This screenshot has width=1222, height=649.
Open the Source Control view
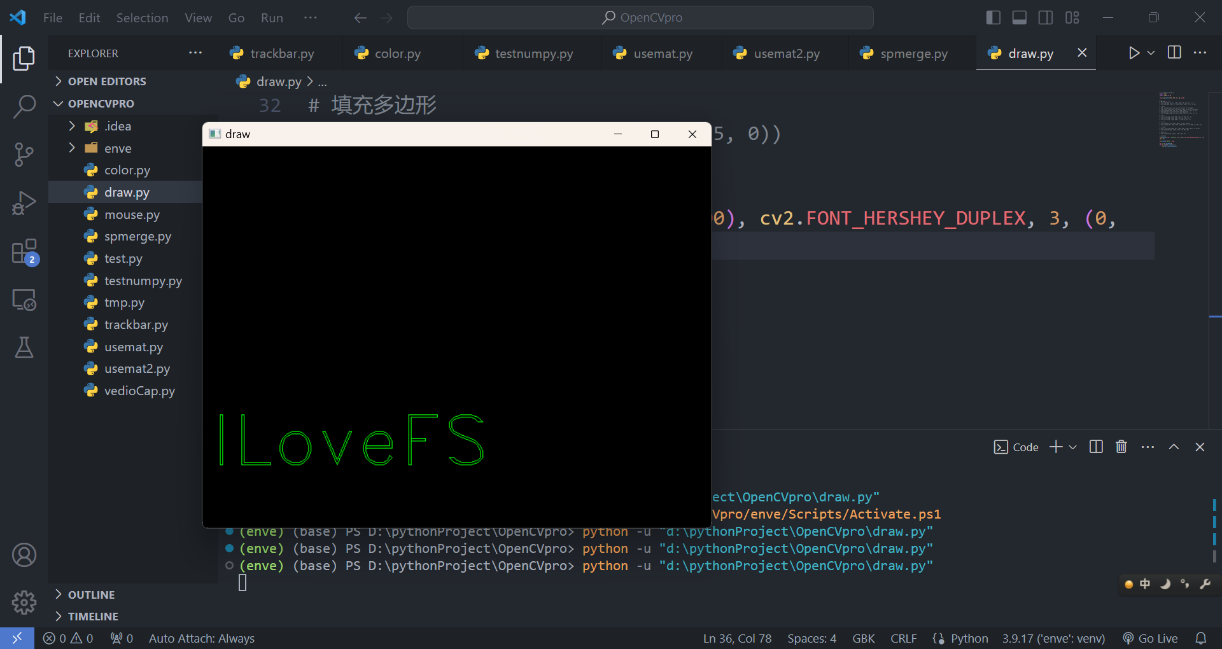coord(24,155)
